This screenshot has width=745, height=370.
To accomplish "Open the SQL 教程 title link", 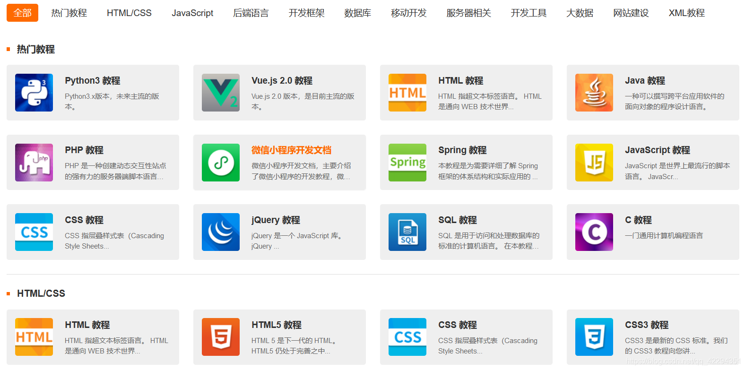I will (458, 220).
